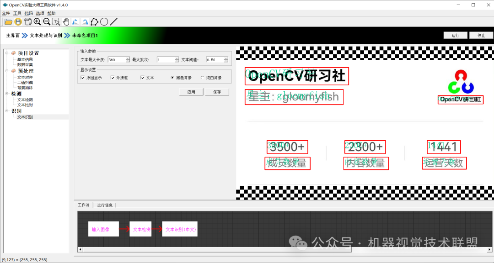Click the icon beside 预处理 in tree
Screen dimensions: 494x263
pyautogui.click(x=14, y=71)
